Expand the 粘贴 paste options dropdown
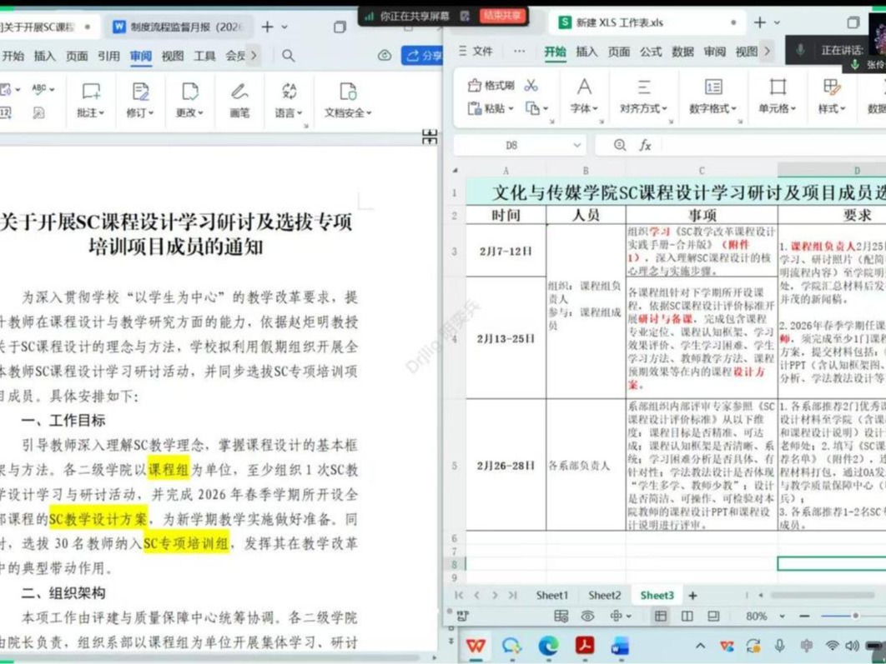The height and width of the screenshot is (664, 886). 511,108
